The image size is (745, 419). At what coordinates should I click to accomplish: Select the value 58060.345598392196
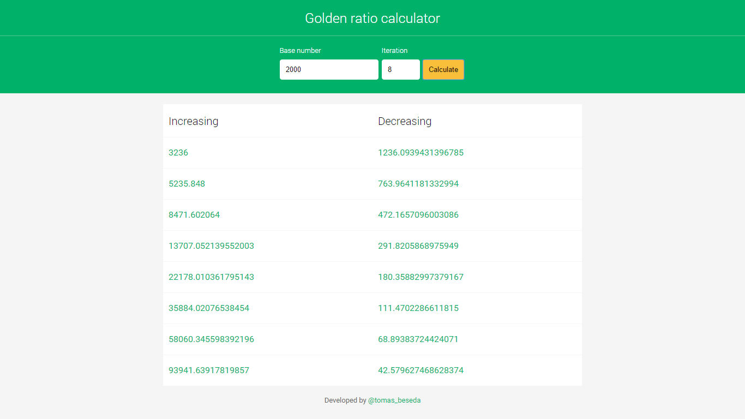[x=212, y=339]
